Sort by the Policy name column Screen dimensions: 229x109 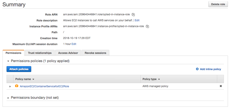[x=25, y=79]
